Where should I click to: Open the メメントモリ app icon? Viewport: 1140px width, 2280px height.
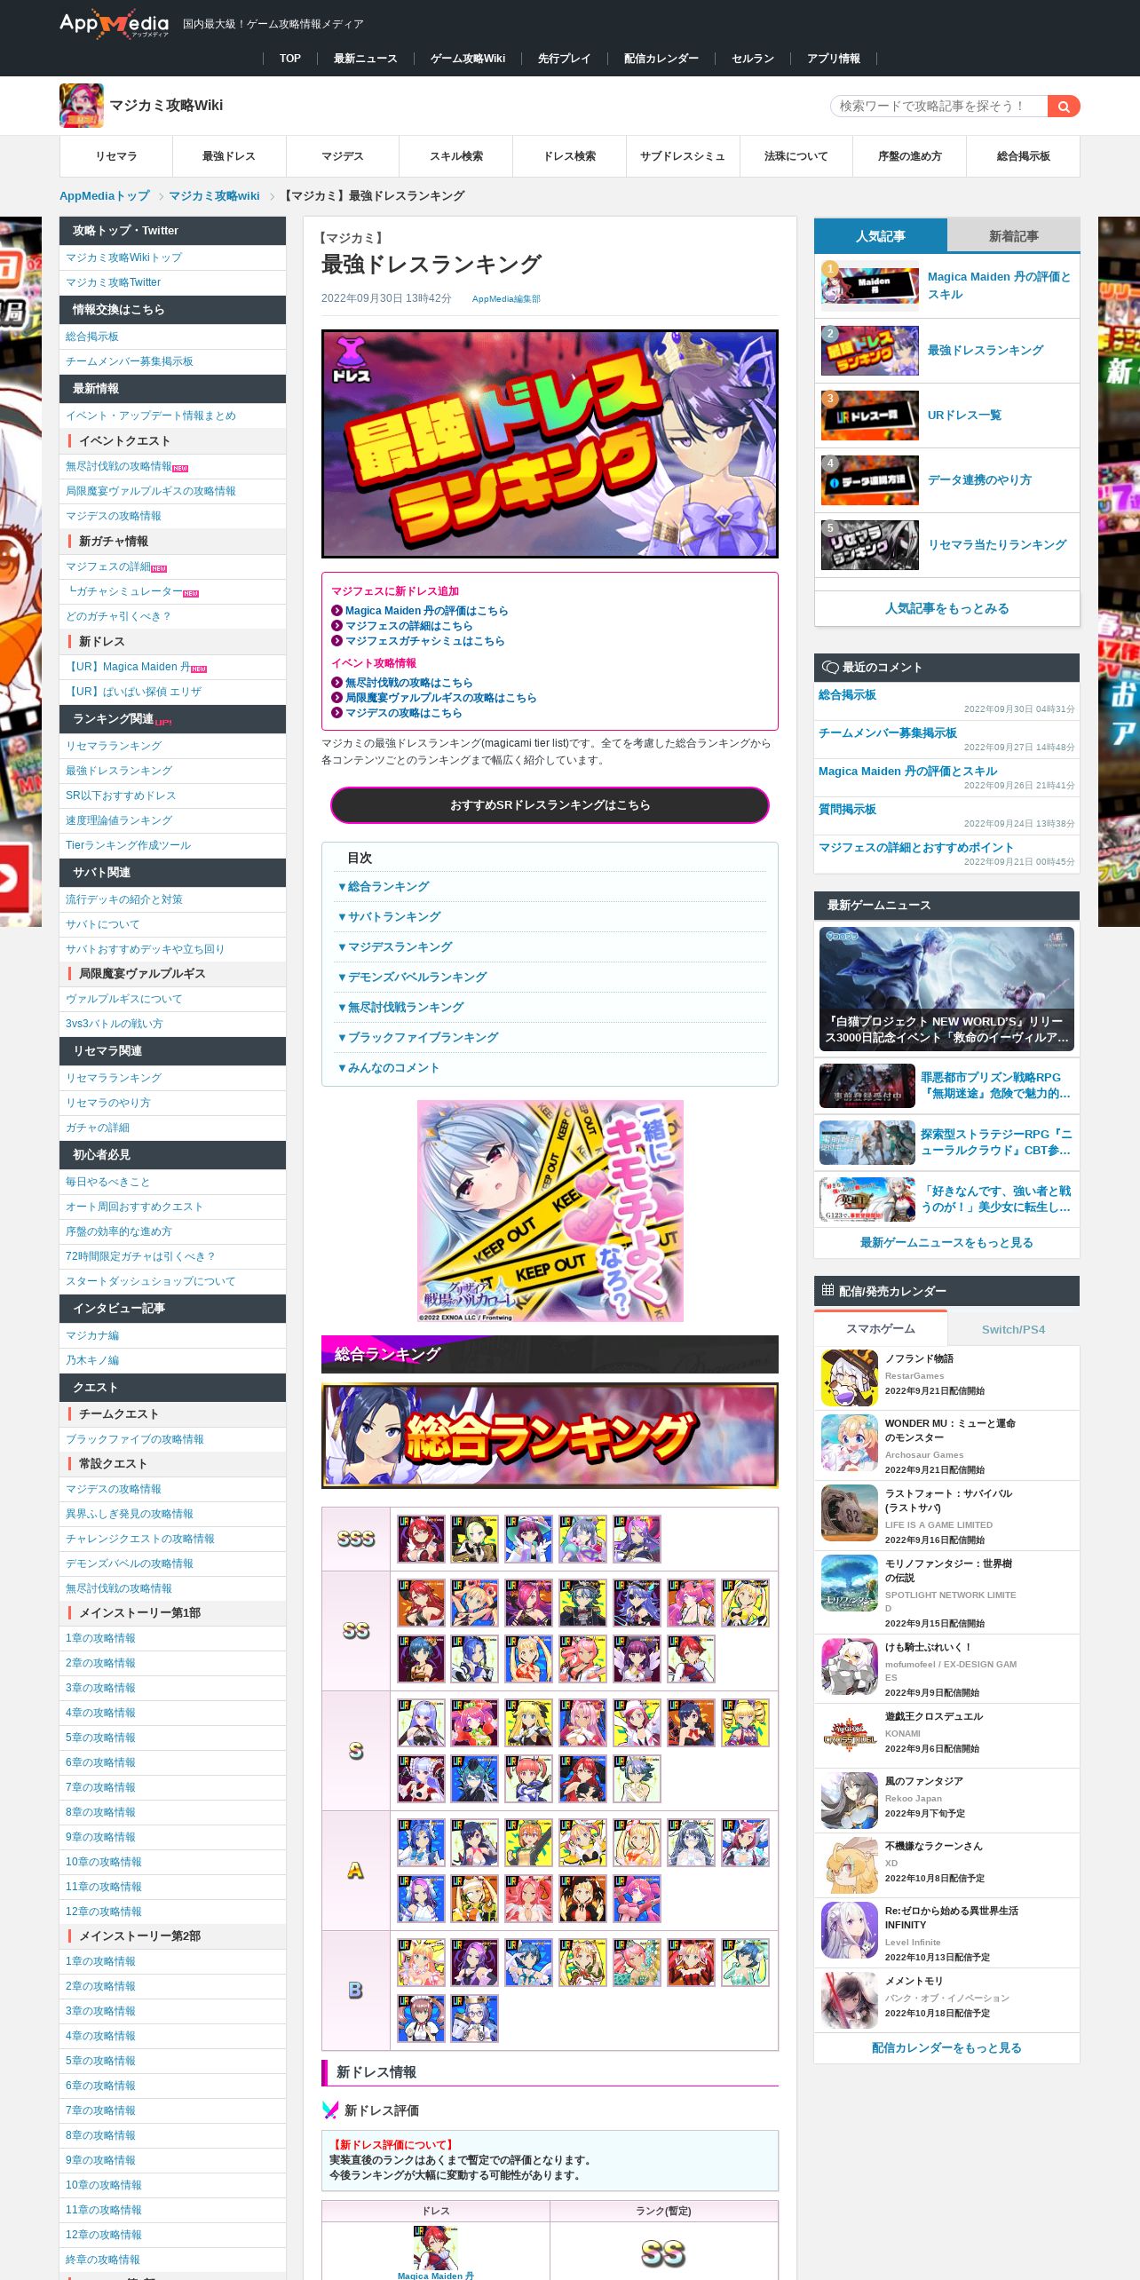coord(850,2000)
